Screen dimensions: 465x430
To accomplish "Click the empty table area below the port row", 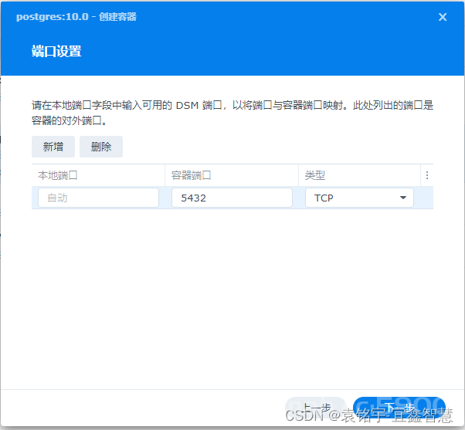I will pyautogui.click(x=232, y=296).
